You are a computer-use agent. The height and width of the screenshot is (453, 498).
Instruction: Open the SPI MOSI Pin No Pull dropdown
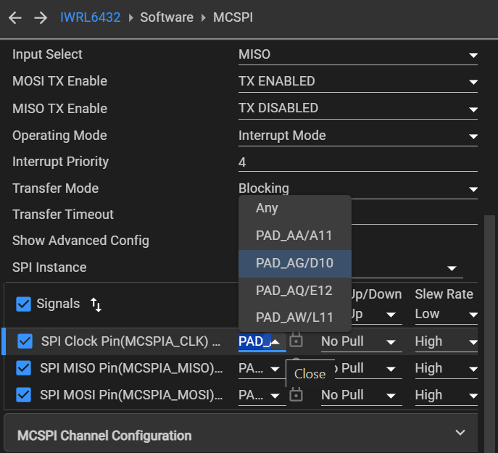tap(362, 396)
